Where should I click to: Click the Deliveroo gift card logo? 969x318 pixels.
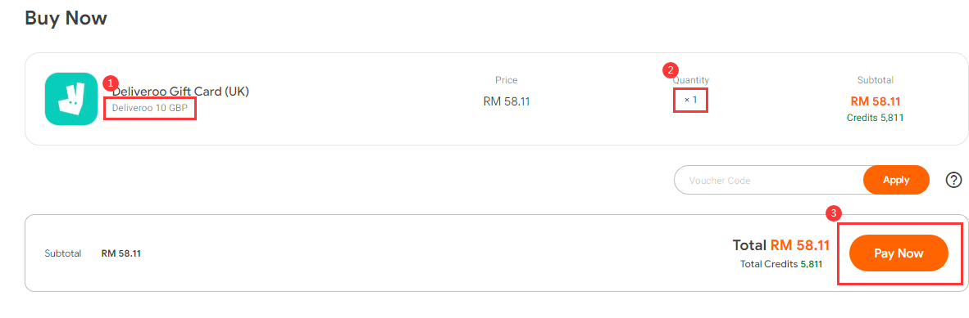coord(71,99)
